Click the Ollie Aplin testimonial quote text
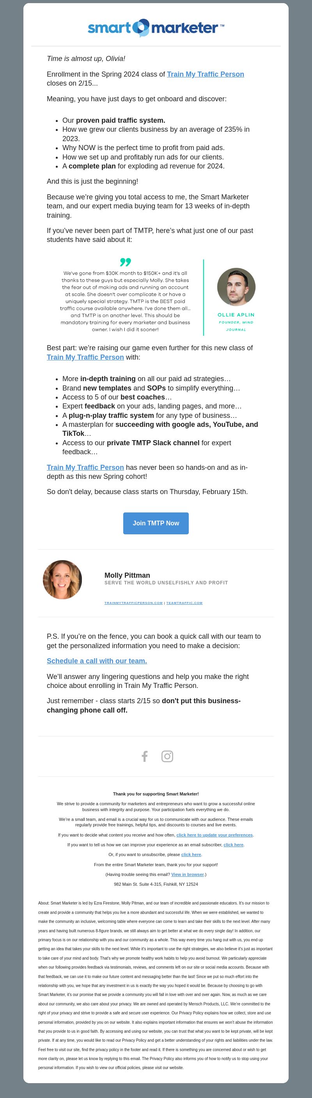The image size is (312, 1098). 126,301
